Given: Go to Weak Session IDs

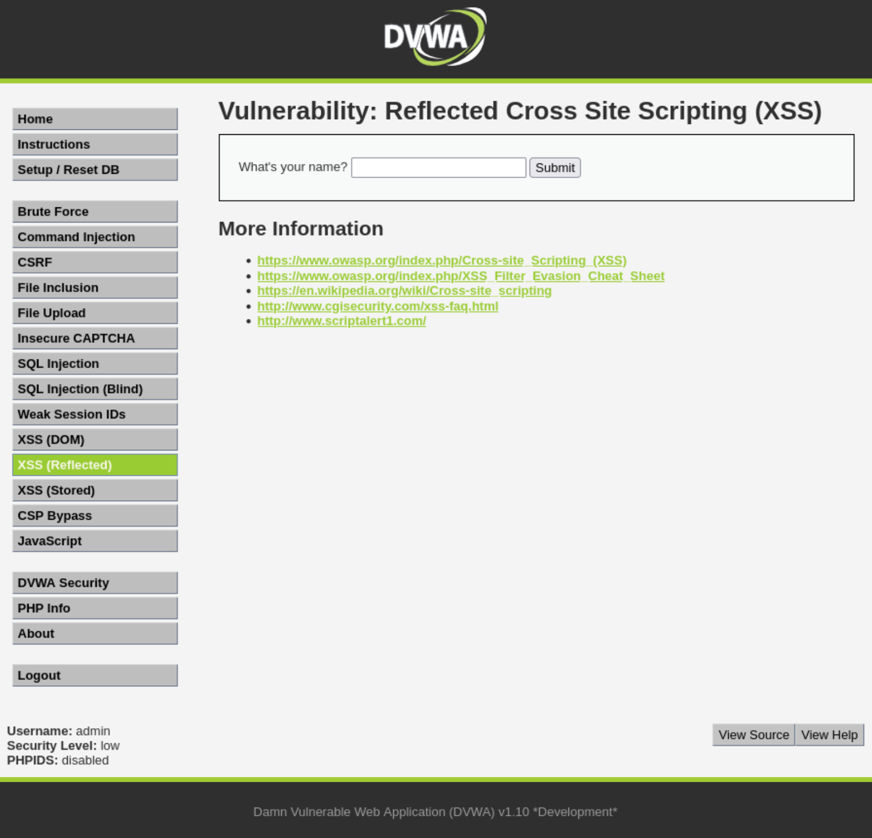Looking at the screenshot, I should coord(95,415).
